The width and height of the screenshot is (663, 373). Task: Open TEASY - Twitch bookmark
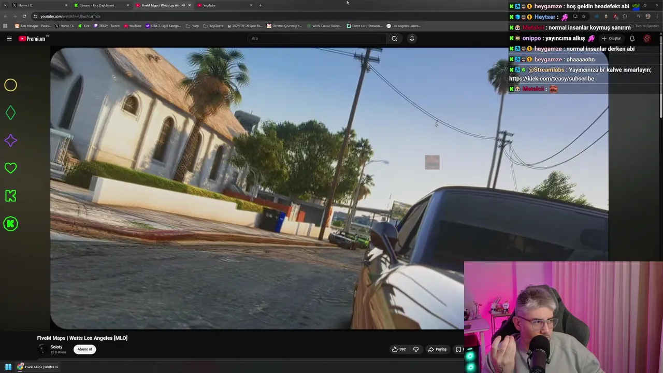107,26
